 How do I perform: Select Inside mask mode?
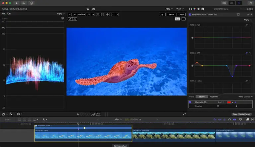[202, 97]
